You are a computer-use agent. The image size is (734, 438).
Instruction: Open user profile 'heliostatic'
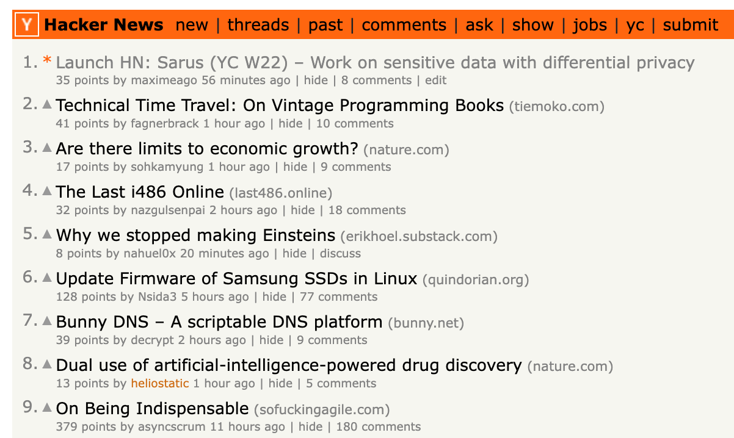click(x=160, y=384)
